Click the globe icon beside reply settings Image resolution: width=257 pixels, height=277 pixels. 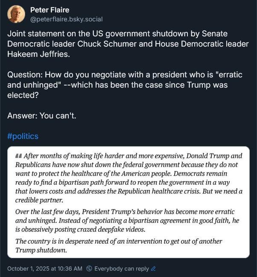pos(89,268)
